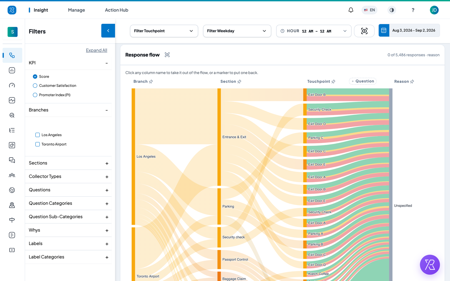Check the Los Angeles branch checkbox

(x=37, y=135)
